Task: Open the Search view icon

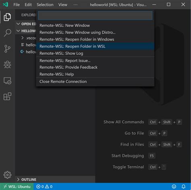Action: (x=7, y=33)
